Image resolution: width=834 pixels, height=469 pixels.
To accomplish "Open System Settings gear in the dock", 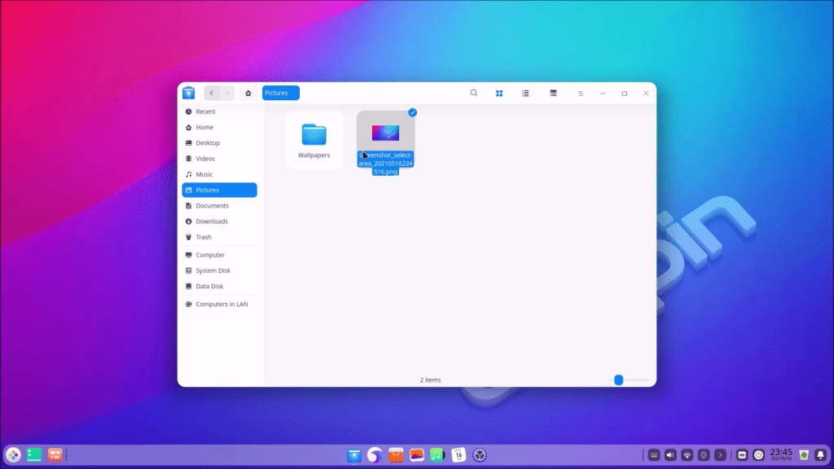I will pyautogui.click(x=480, y=455).
